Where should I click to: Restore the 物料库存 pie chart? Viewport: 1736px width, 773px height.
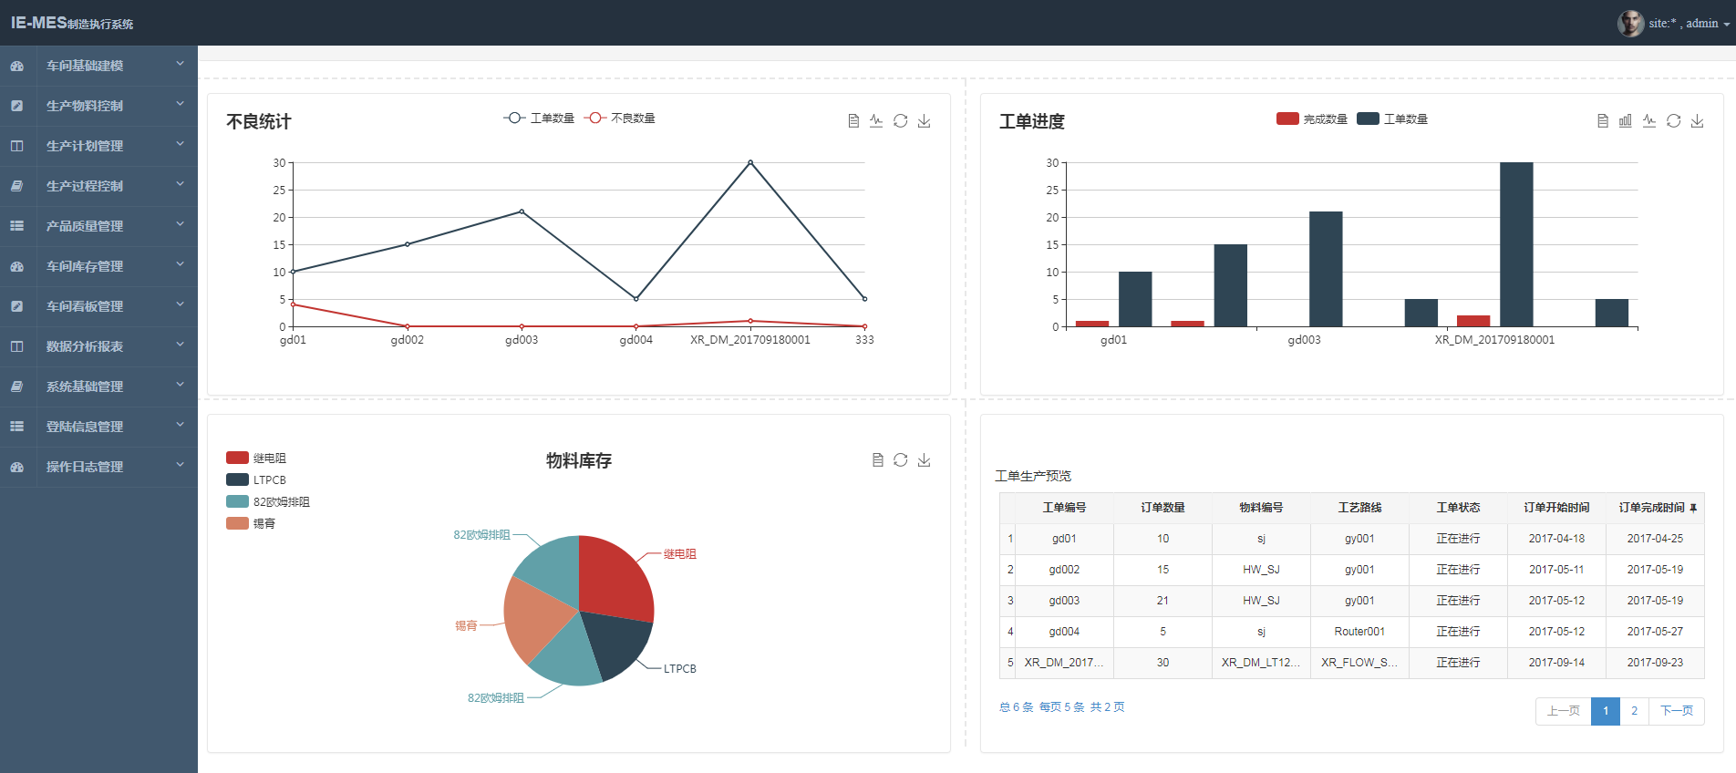point(900,460)
